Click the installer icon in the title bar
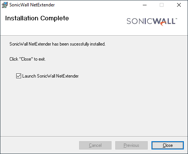The image size is (188, 154). tap(5, 5)
